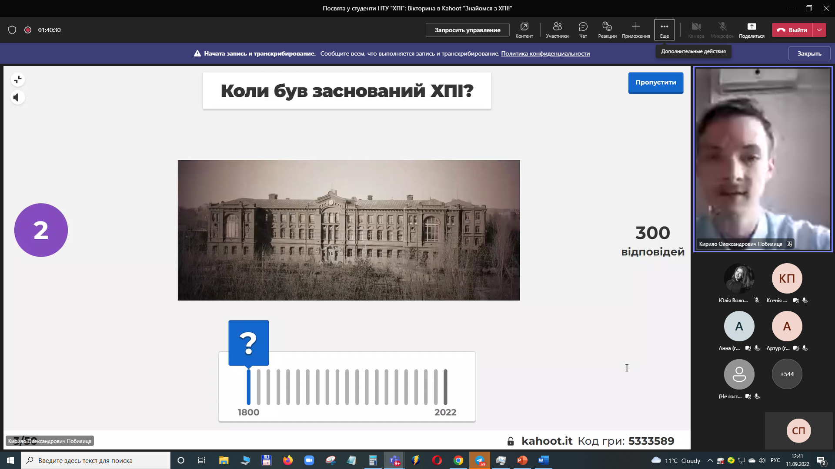Open the meeting Chat (Чат)
The image size is (835, 469).
(x=583, y=30)
